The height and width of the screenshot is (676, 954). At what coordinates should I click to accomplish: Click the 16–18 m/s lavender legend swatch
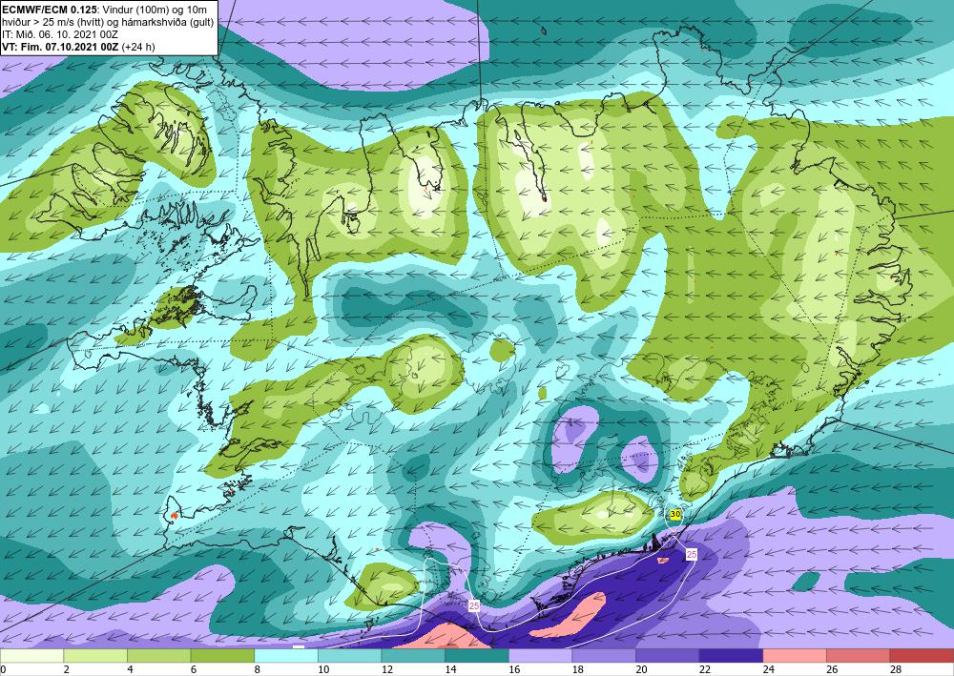coord(540,656)
